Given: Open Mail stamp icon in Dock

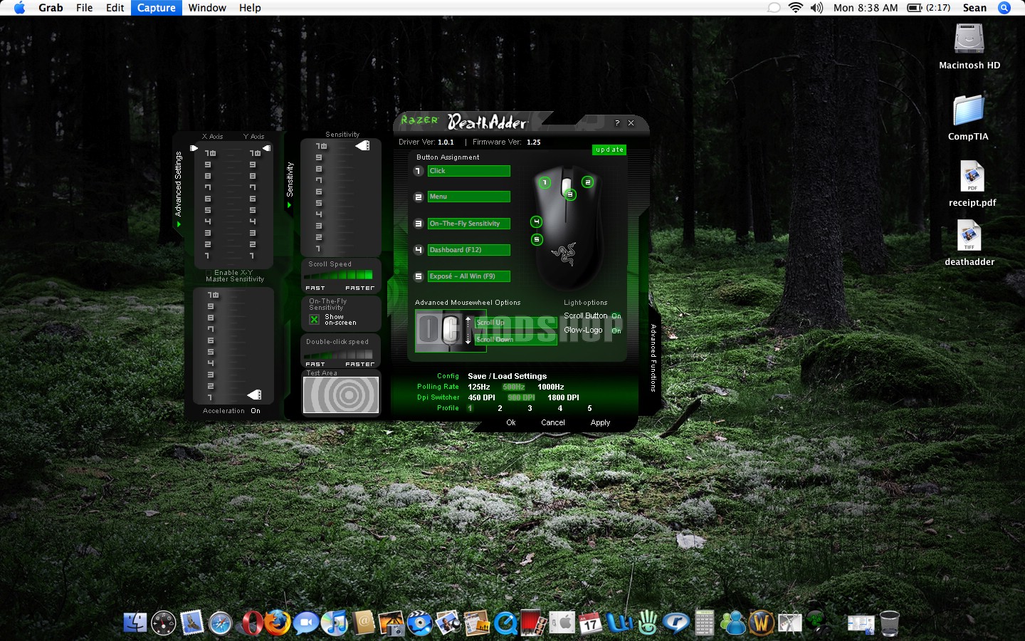Looking at the screenshot, I should 192,622.
